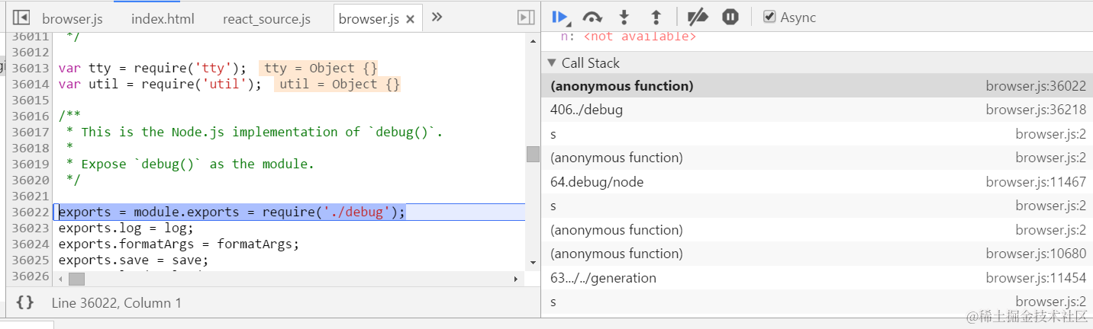Screen dimensions: 1093x329
Task: Select top anonymous function frame at browser.js:36022
Action: point(817,86)
